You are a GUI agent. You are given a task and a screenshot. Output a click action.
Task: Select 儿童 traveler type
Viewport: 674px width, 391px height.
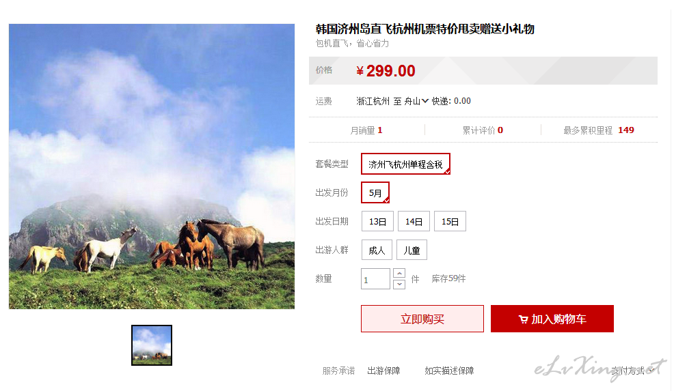point(412,250)
